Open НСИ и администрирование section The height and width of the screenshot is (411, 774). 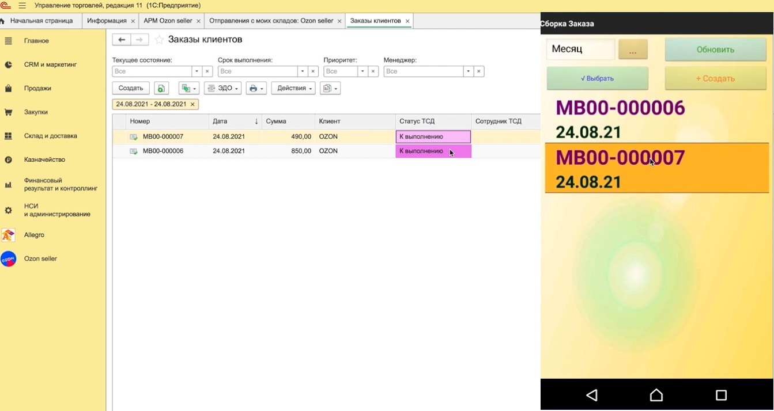tap(57, 210)
